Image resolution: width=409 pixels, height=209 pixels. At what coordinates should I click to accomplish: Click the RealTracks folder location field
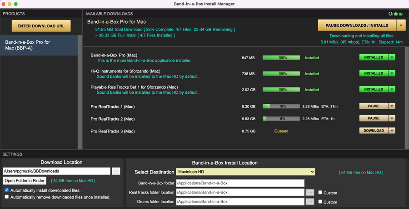(240, 192)
